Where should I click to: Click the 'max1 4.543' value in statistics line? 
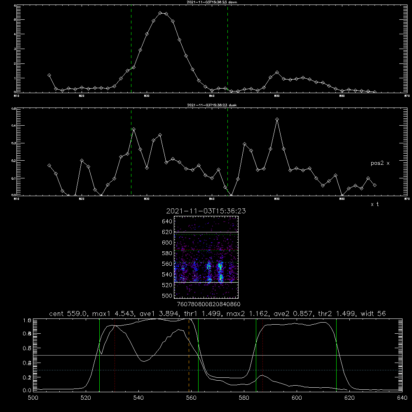pos(114,314)
